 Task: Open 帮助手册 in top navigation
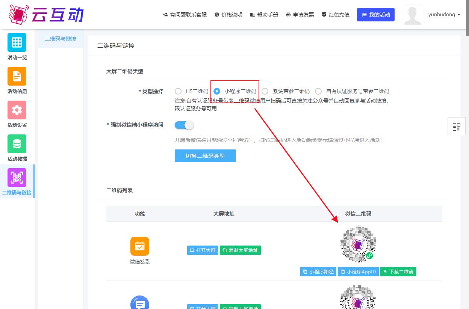click(264, 15)
